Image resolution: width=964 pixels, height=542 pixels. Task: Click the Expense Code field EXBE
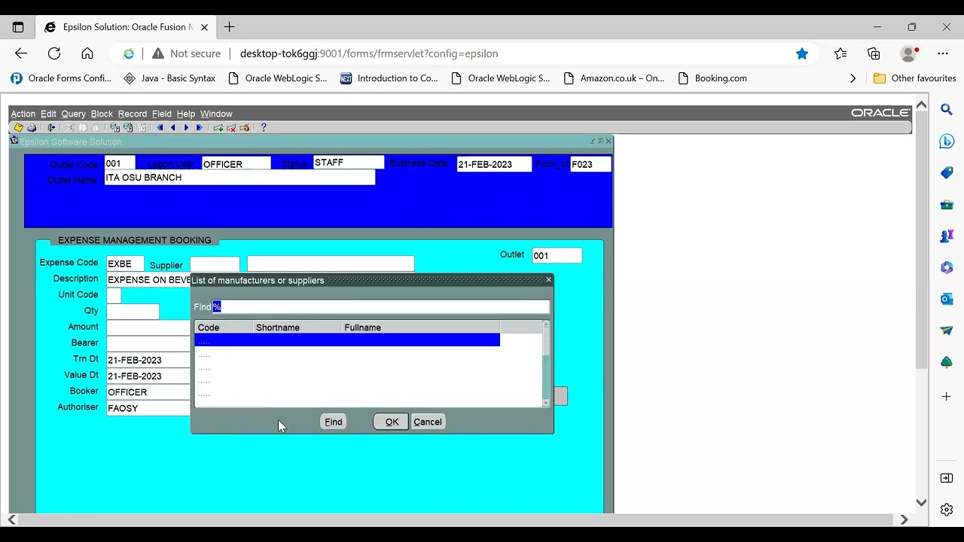[x=125, y=263]
